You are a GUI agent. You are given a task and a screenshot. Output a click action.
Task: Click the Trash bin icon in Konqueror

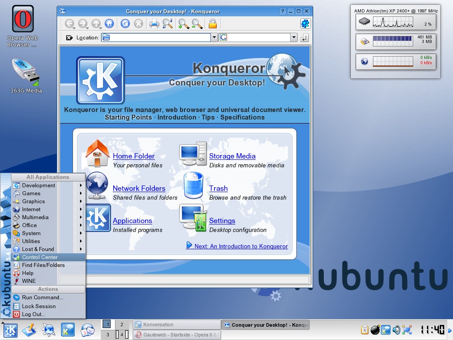[x=193, y=185]
